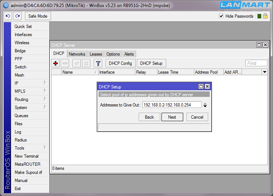The height and width of the screenshot is (196, 273).
Task: Click WinBox logo in title bar
Action: click(x=6, y=6)
